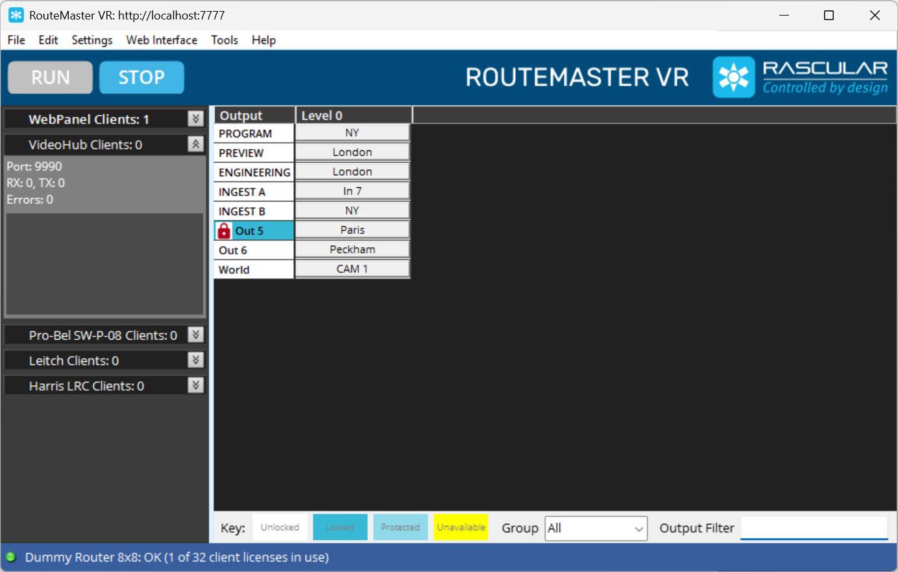Click the white Unlocked key swatch
The width and height of the screenshot is (898, 572).
tap(280, 527)
